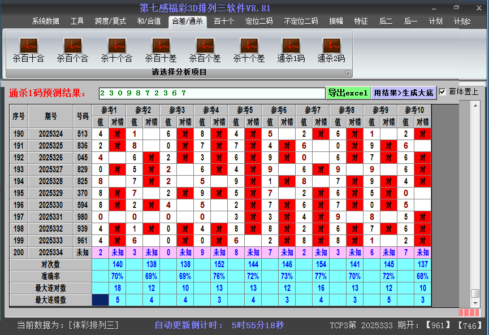Screen dimensions: 489x335
Task: Open the 杀百十差 analysis icon
Action: click(x=161, y=46)
